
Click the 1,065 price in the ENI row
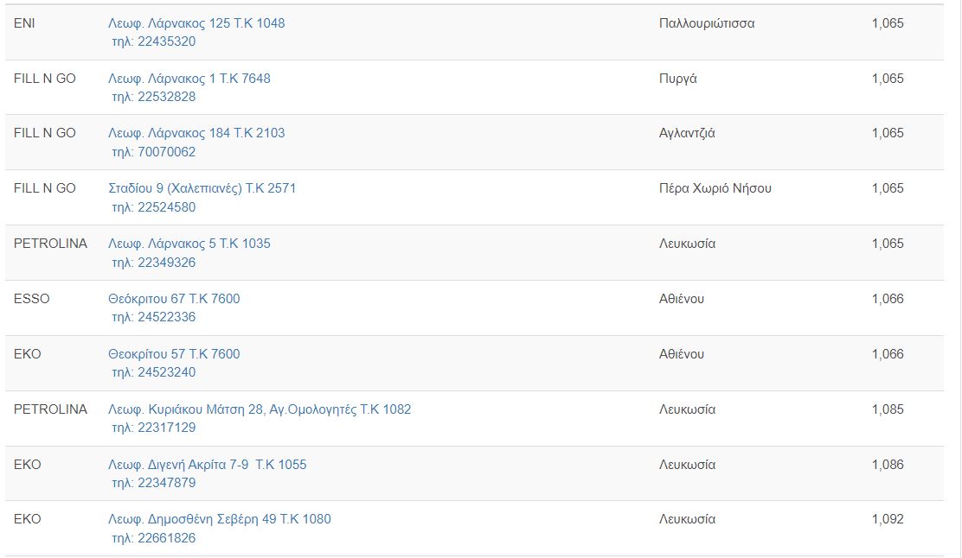click(888, 23)
